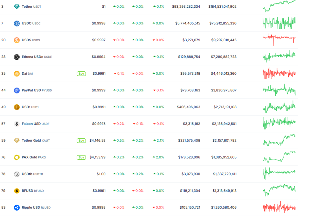Open the USDS coin page link

click(27, 40)
